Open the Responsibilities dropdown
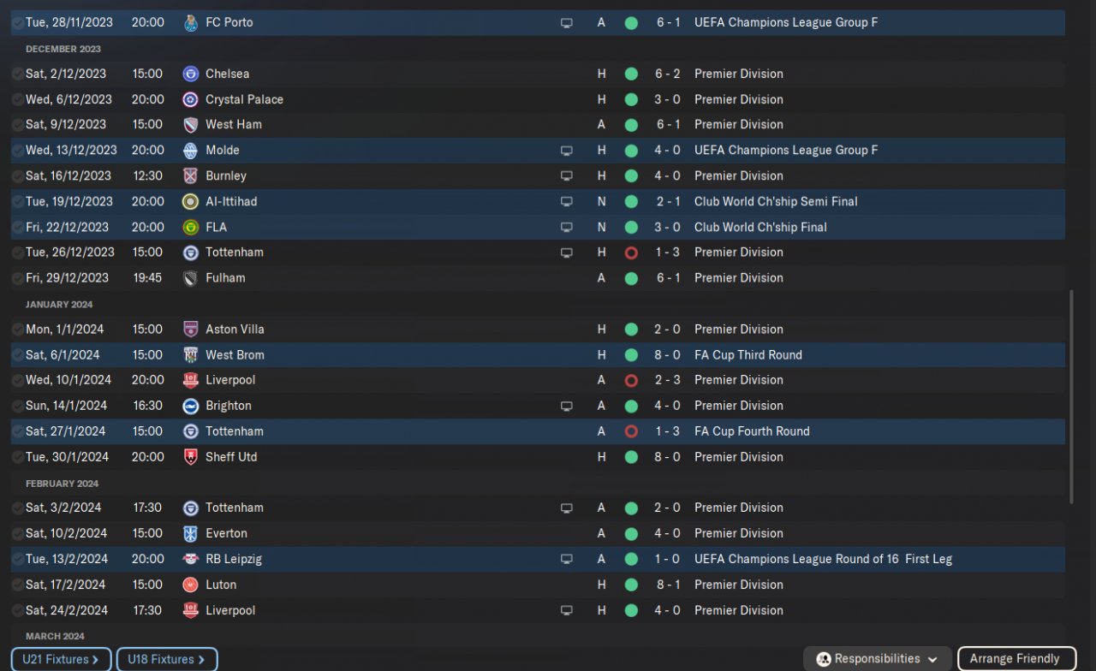The width and height of the screenshot is (1096, 671). (x=878, y=659)
